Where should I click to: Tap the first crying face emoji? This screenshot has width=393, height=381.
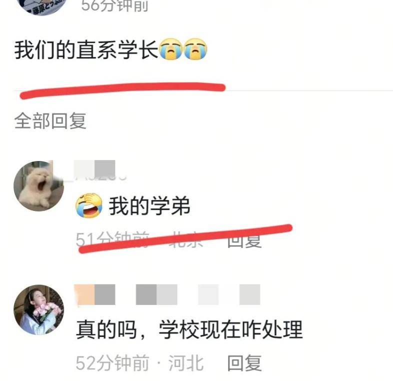[x=171, y=49]
